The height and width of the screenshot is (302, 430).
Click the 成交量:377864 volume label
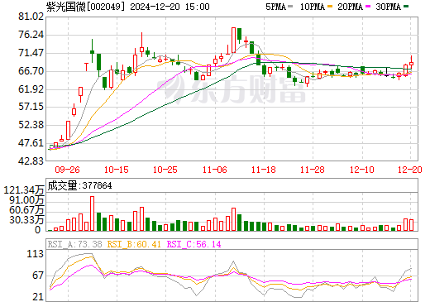point(80,185)
